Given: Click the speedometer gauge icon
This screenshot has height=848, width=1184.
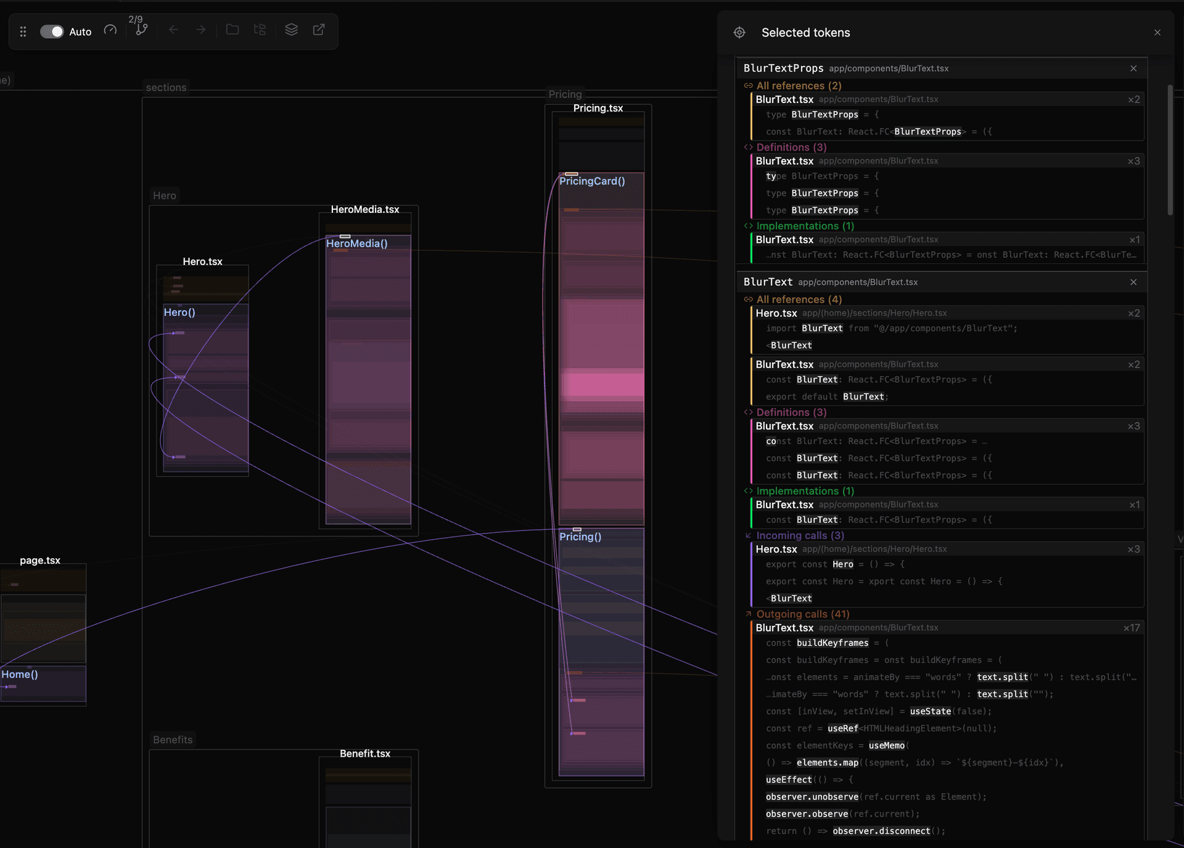Looking at the screenshot, I should click(x=110, y=30).
